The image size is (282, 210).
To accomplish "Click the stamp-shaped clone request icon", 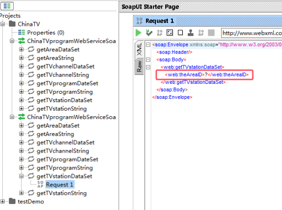I will click(191, 32).
